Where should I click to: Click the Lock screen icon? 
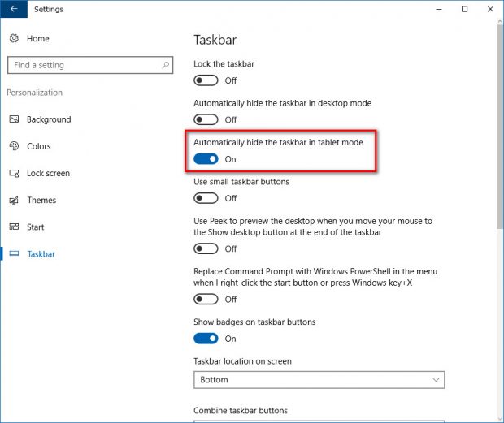[x=14, y=173]
